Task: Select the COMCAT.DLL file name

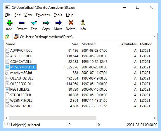Action: (21, 61)
